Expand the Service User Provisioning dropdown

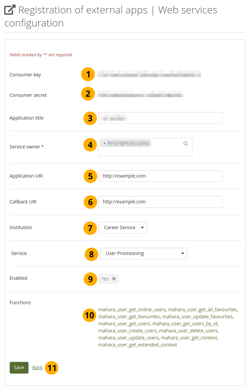[x=144, y=253]
